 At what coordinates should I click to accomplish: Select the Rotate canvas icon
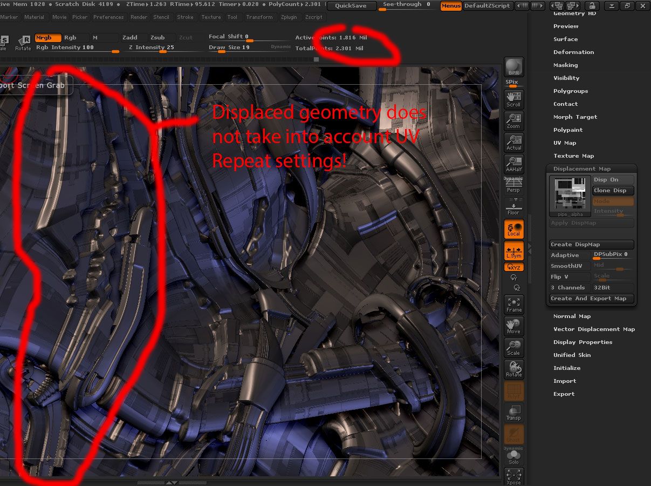(513, 369)
